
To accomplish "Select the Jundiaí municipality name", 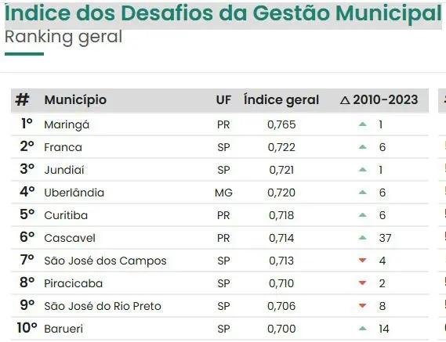I will 64,170.
